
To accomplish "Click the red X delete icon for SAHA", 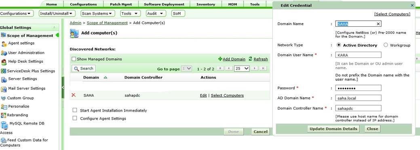I will tap(74, 95).
